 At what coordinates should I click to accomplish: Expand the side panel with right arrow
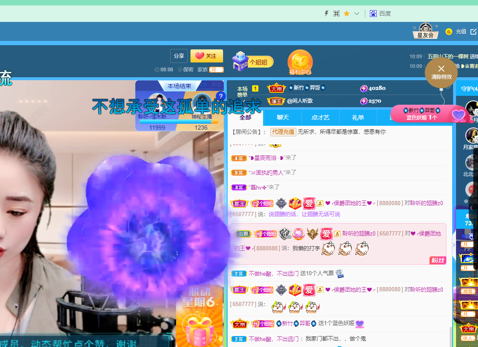[x=454, y=245]
